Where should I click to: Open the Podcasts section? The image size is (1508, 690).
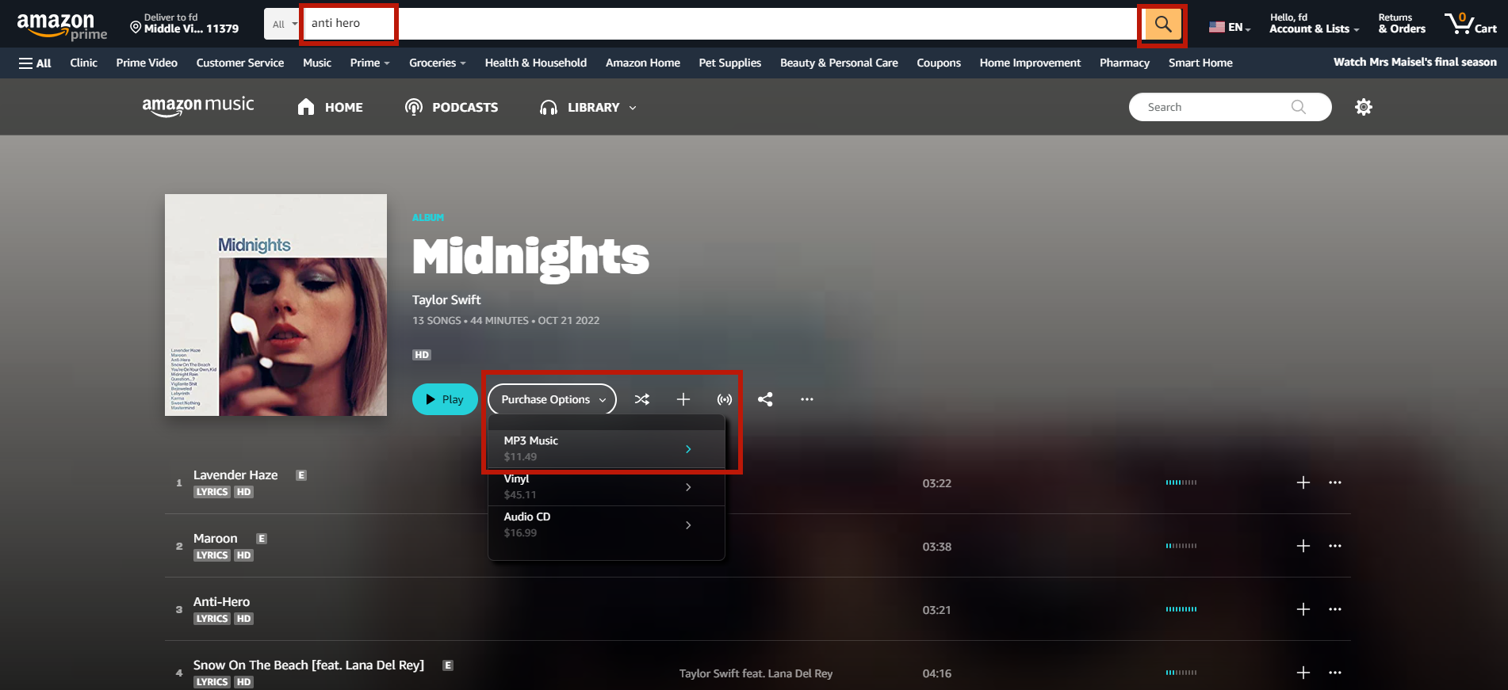pos(451,107)
